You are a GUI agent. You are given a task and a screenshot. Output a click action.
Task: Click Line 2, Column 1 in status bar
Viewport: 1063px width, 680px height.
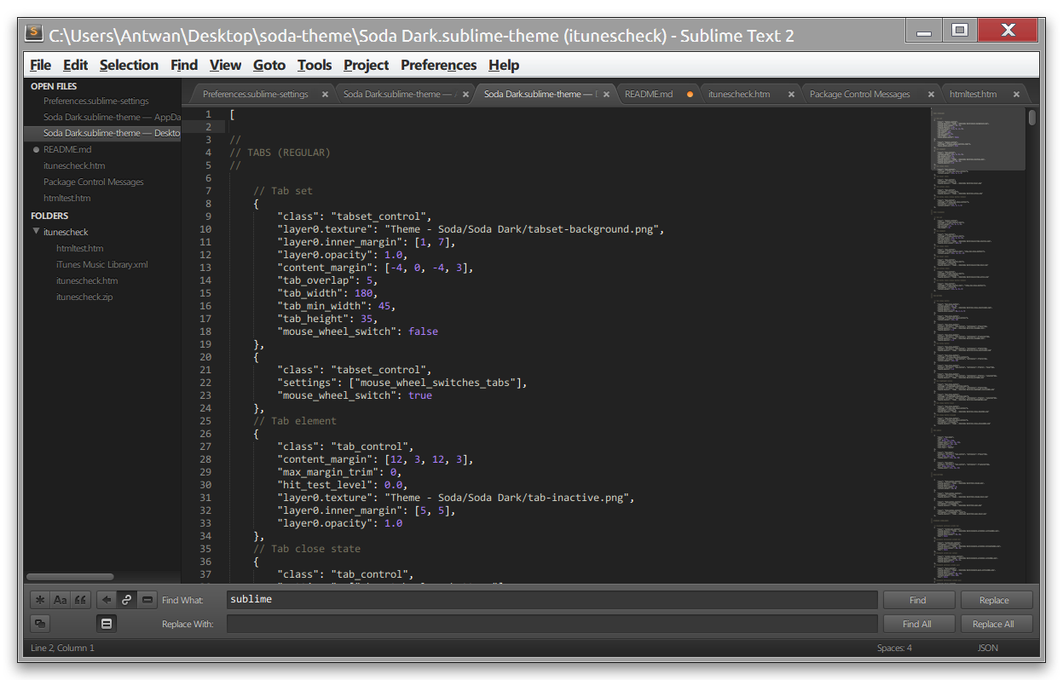[x=62, y=648]
